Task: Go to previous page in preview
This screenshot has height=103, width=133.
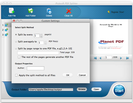Action: pyautogui.click(x=100, y=58)
